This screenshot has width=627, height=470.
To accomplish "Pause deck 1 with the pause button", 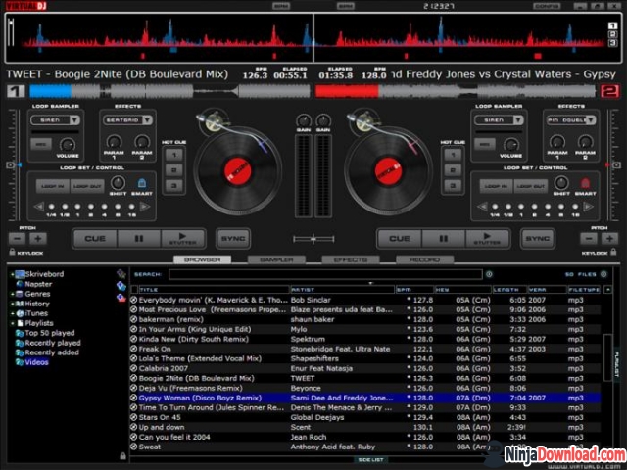I will click(x=139, y=239).
